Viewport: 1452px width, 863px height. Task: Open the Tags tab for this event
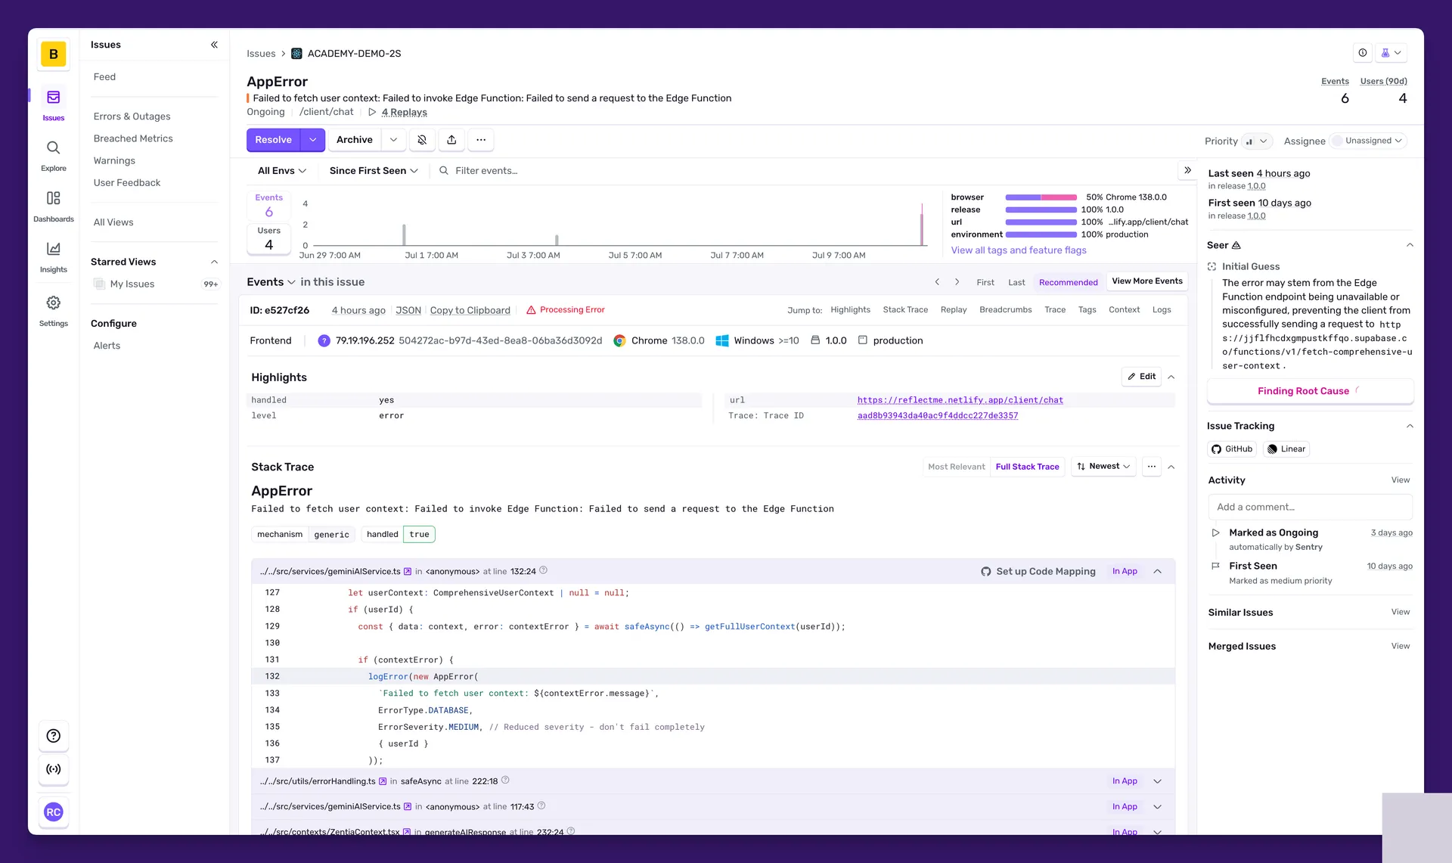tap(1087, 309)
